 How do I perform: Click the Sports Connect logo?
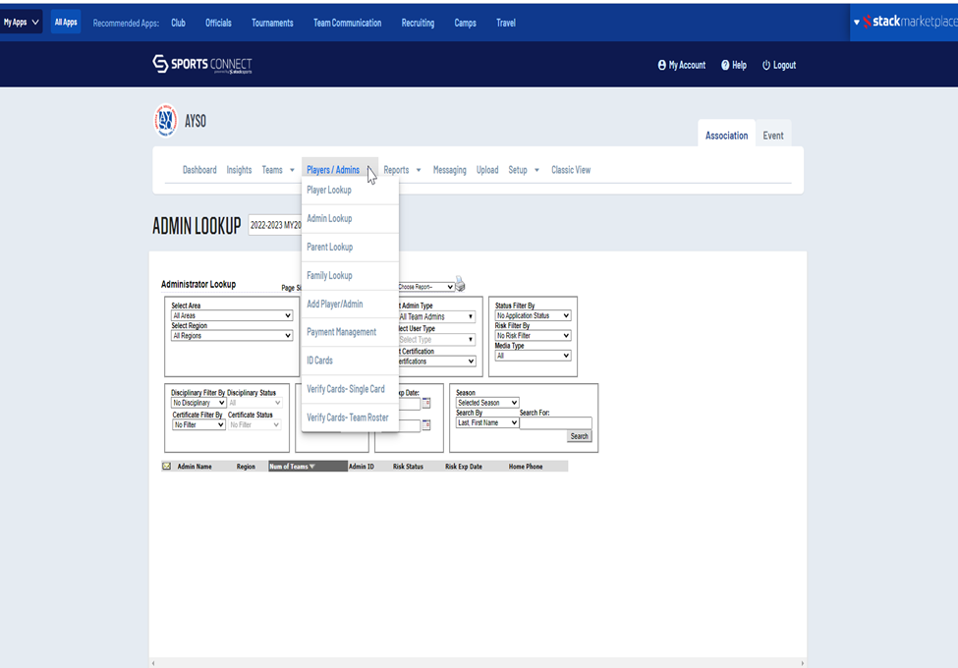(x=201, y=65)
